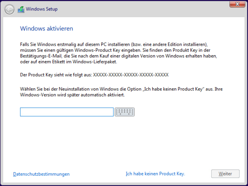
Task: Click the XXXXX-XXXXX product key format example
Action: pyautogui.click(x=131, y=74)
